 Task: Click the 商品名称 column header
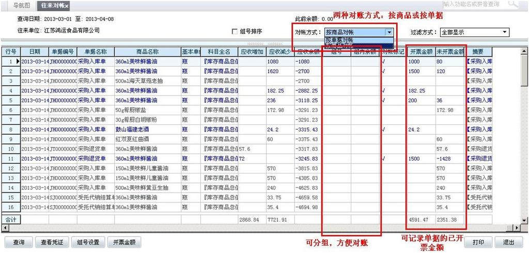pos(147,52)
